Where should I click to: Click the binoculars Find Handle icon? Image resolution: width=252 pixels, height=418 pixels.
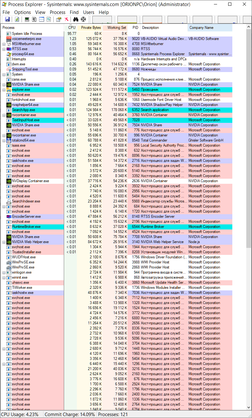[x=76, y=19]
